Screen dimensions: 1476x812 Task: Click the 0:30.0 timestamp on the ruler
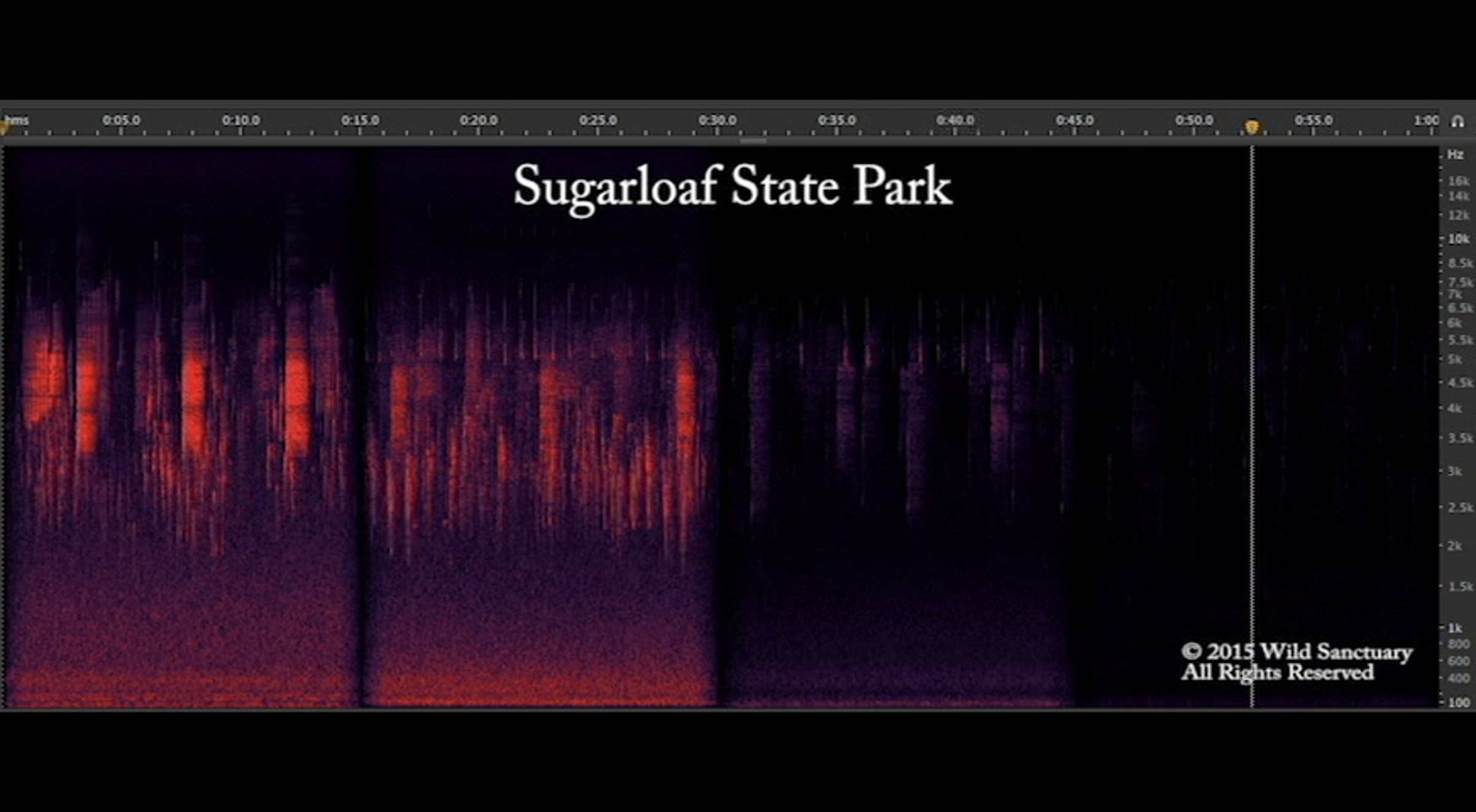point(717,120)
